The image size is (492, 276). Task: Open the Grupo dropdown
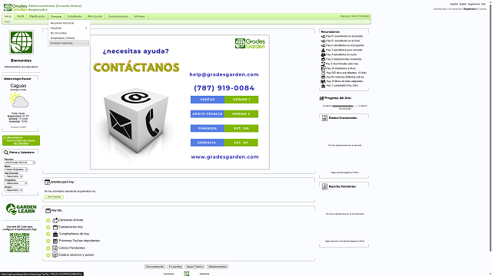(x=14, y=190)
